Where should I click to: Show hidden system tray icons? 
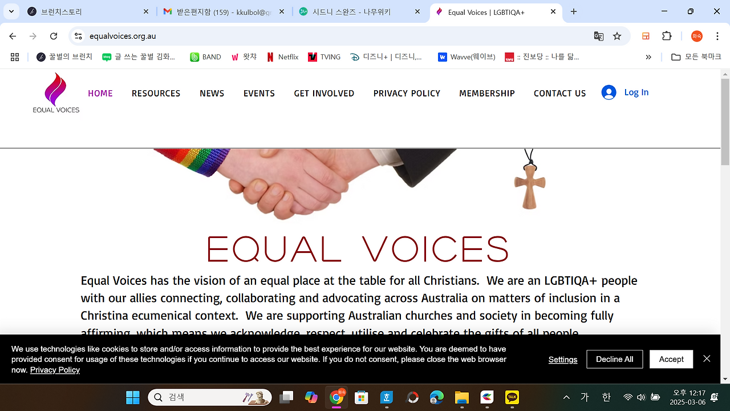coord(566,397)
